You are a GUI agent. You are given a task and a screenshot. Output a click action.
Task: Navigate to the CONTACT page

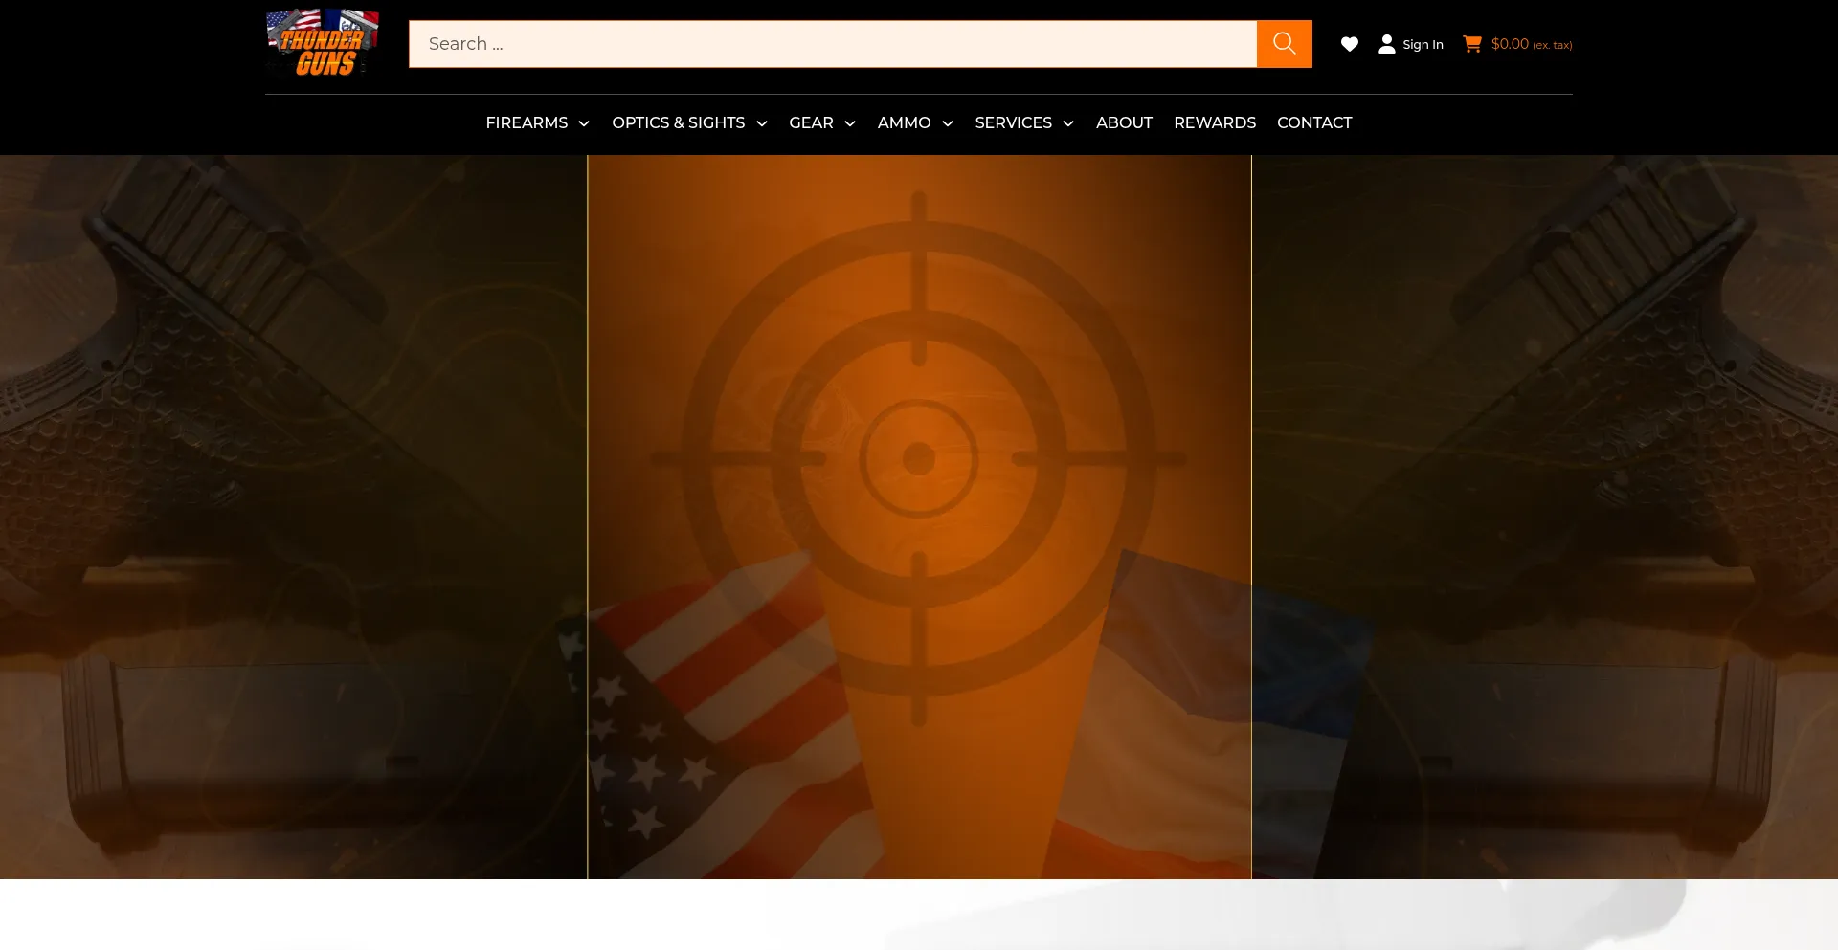(1313, 122)
